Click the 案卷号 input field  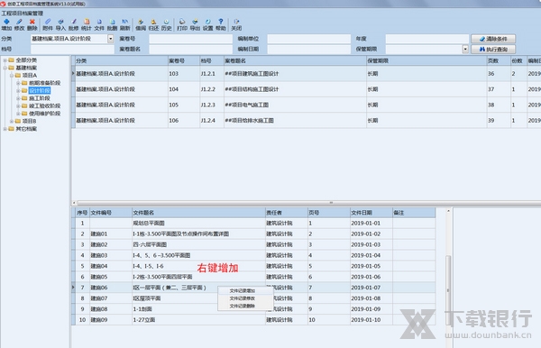(x=191, y=39)
